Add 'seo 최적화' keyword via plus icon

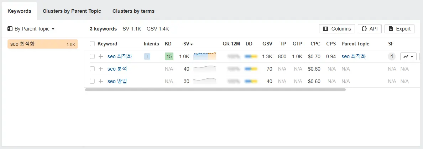click(101, 56)
